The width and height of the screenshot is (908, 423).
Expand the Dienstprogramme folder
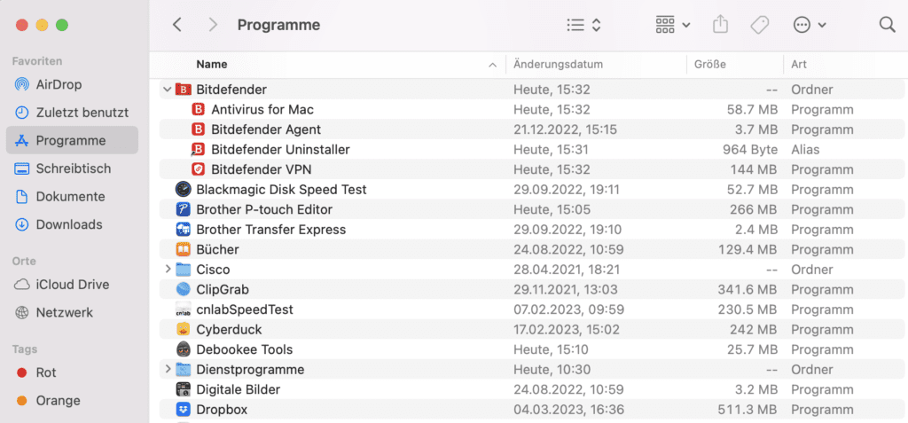(168, 369)
